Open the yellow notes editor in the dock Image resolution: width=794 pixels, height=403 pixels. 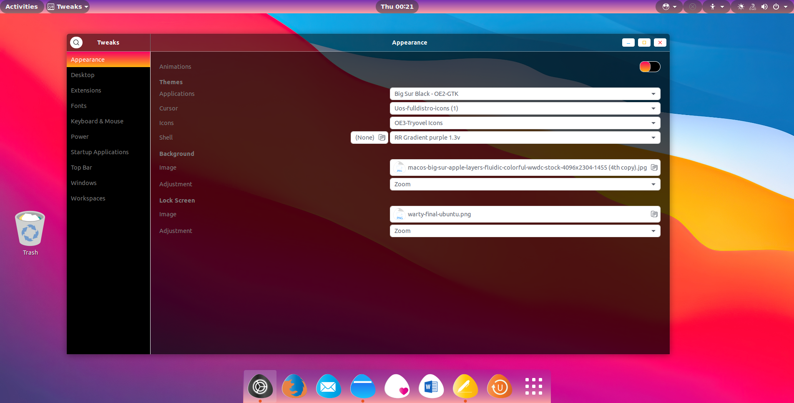click(465, 387)
